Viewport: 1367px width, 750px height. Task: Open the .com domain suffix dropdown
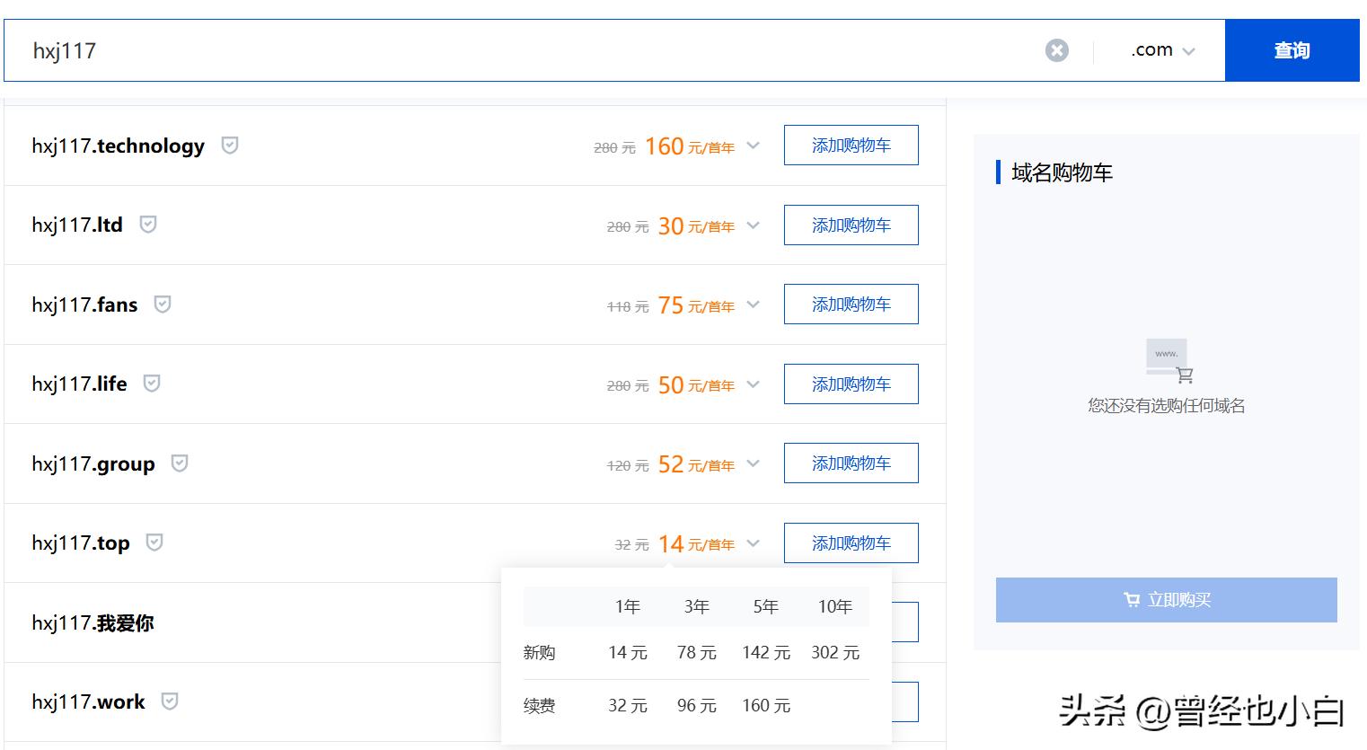[x=1162, y=50]
